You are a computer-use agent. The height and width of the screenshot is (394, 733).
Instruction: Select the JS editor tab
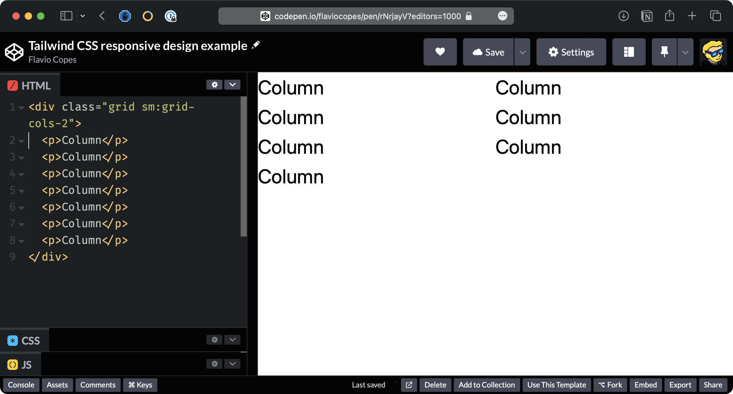(20, 365)
